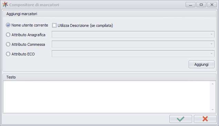Maximize the Compositore di marcatori window

point(201,5)
